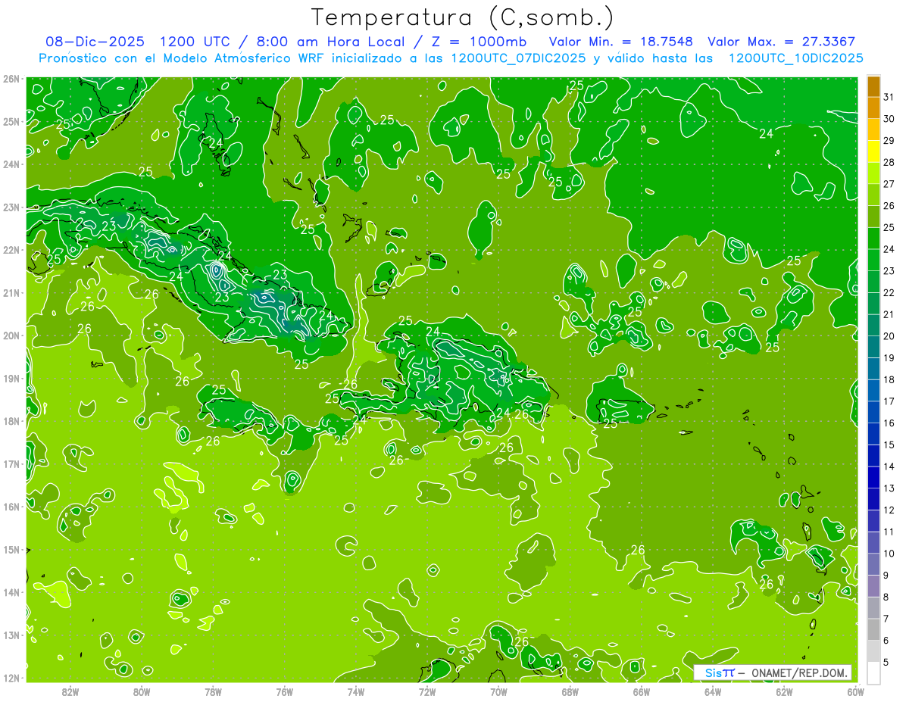Click the legend value 17
The image size is (909, 702).
point(889,401)
